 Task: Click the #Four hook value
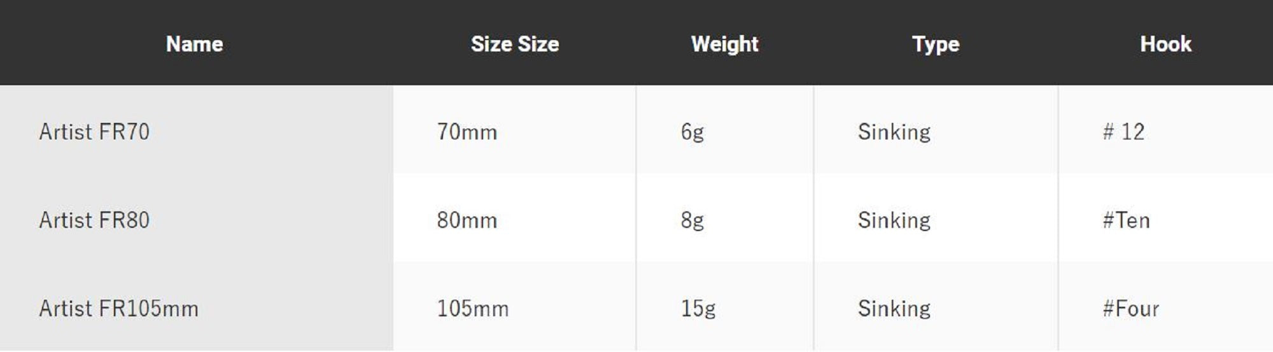pos(1130,309)
